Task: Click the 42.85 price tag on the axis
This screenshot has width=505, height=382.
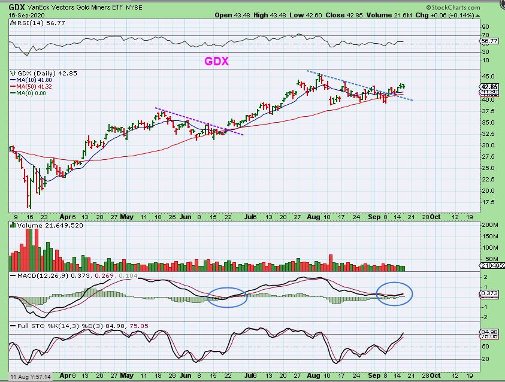Action: click(x=489, y=87)
